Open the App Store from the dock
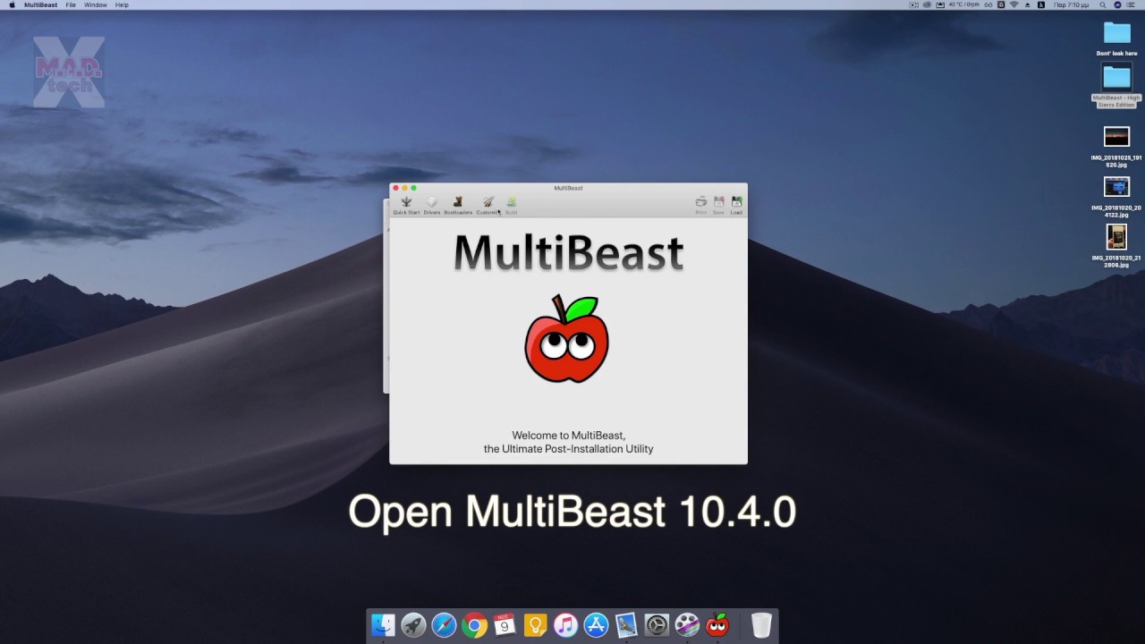This screenshot has height=644, width=1145. click(596, 624)
